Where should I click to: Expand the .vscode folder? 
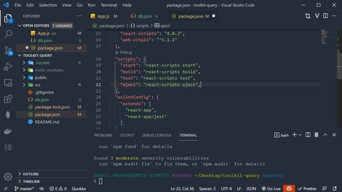24,63
